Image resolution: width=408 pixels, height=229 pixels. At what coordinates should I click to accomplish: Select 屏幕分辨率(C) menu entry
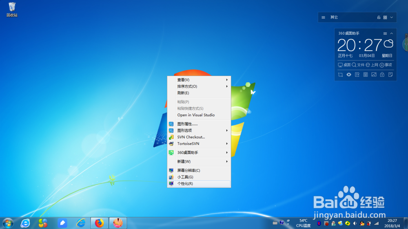pos(199,170)
